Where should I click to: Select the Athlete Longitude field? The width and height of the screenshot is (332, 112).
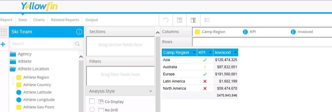click(36, 99)
